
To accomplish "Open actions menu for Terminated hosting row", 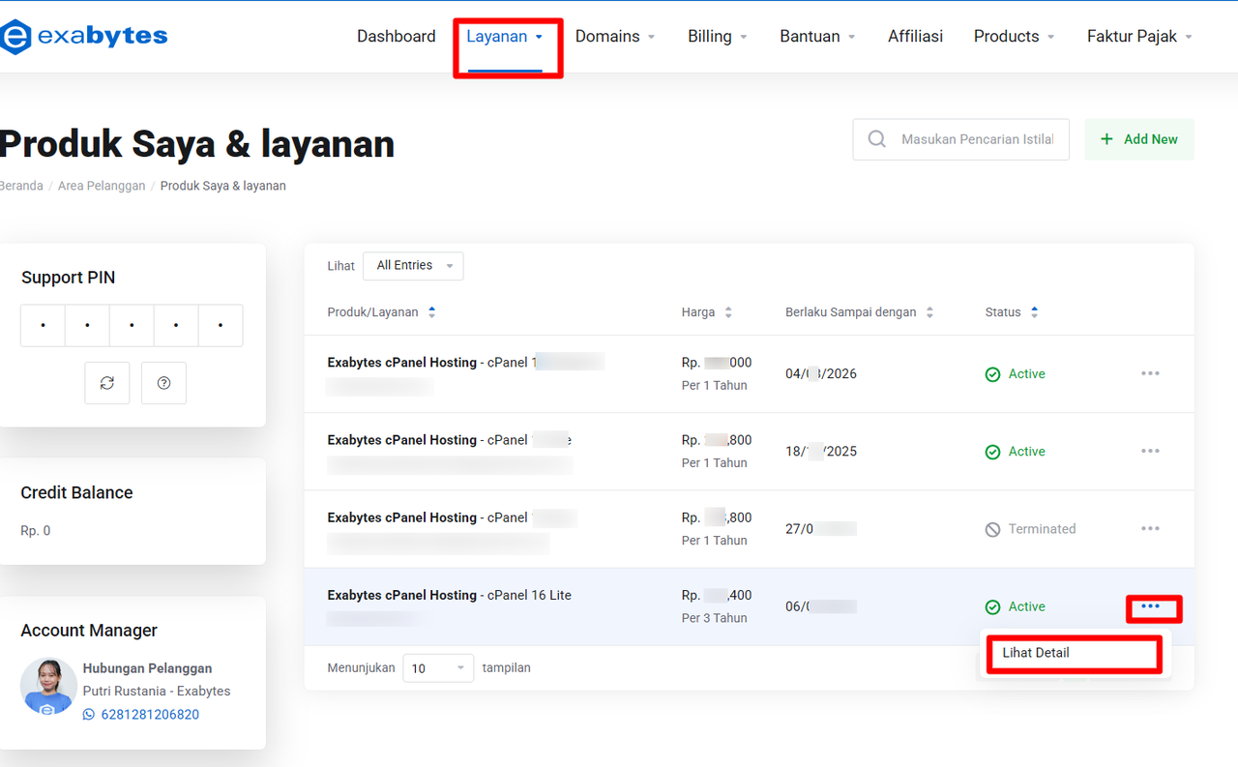I will [x=1150, y=528].
